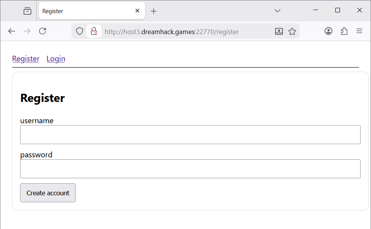Focus the username input field
The height and width of the screenshot is (229, 371).
(x=190, y=134)
